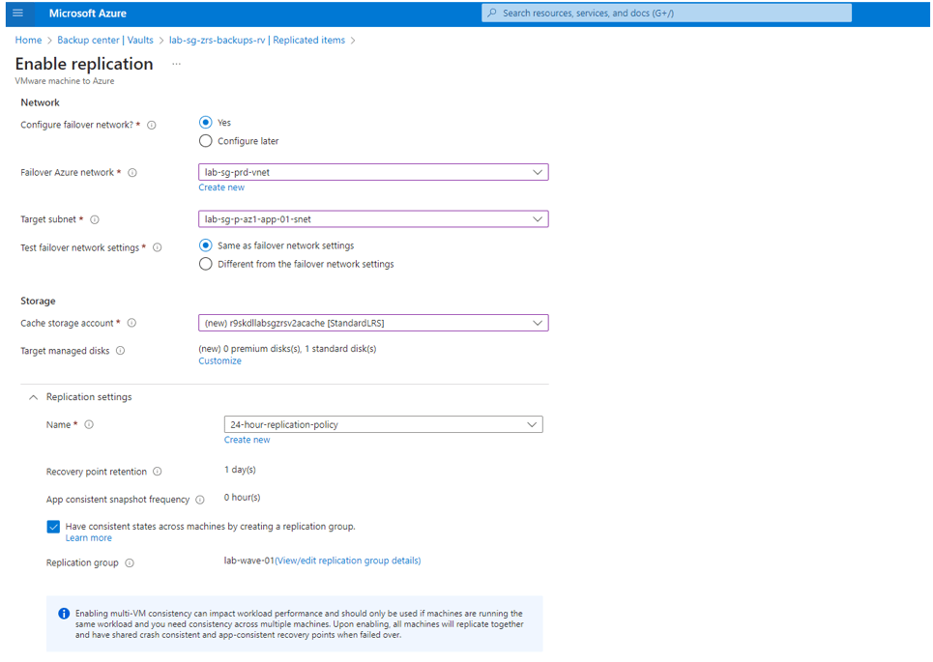
Task: Click the Search resources, services, and docs box
Action: (666, 14)
